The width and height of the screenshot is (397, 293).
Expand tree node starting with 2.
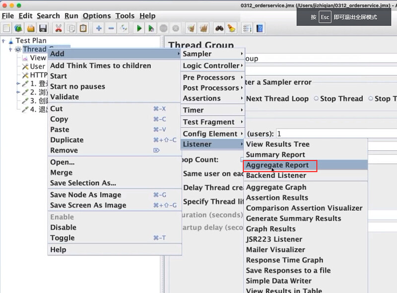click(18, 92)
